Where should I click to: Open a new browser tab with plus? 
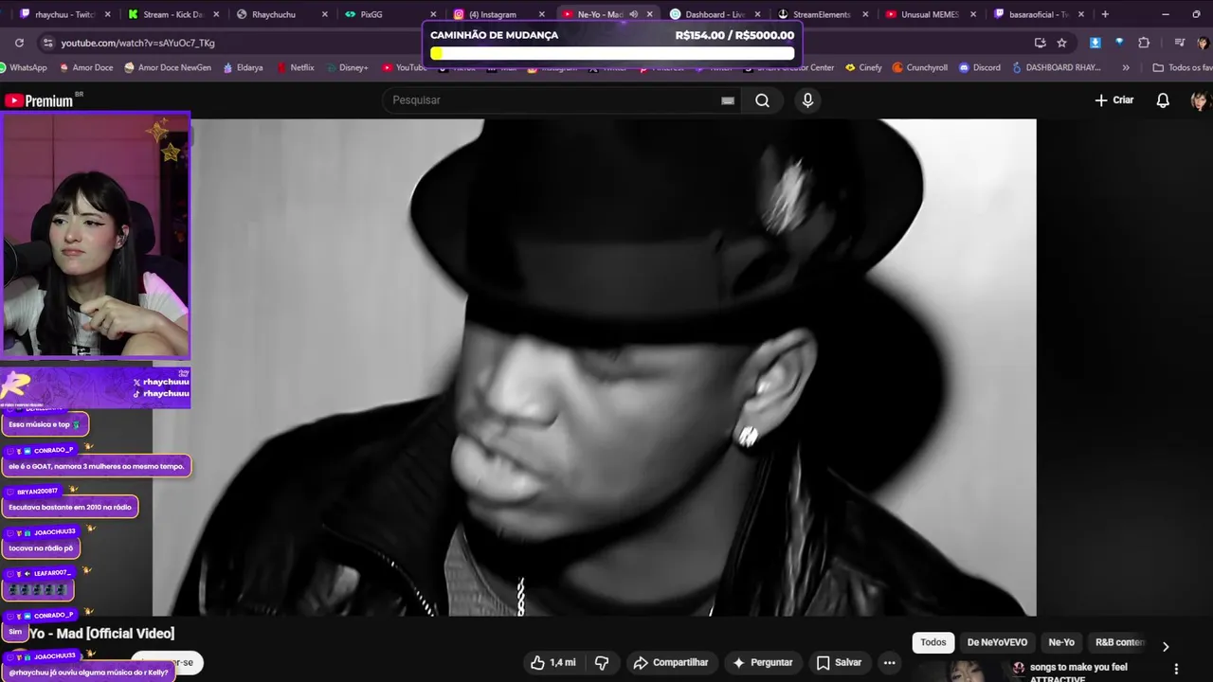pos(1105,14)
